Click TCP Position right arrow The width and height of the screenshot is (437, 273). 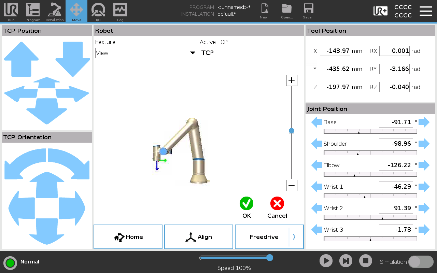(x=72, y=94)
